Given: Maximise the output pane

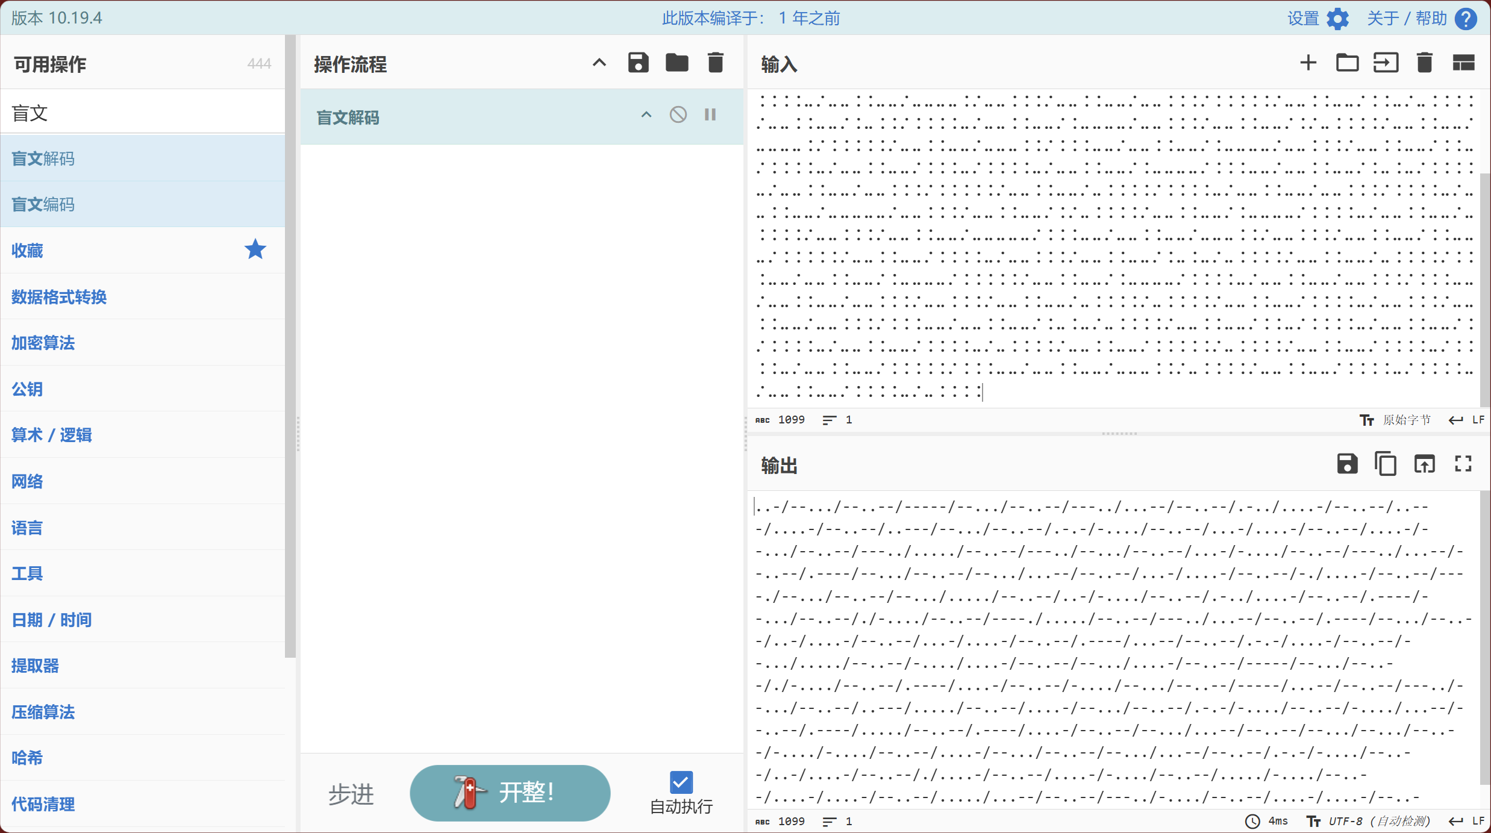Looking at the screenshot, I should coord(1463,464).
